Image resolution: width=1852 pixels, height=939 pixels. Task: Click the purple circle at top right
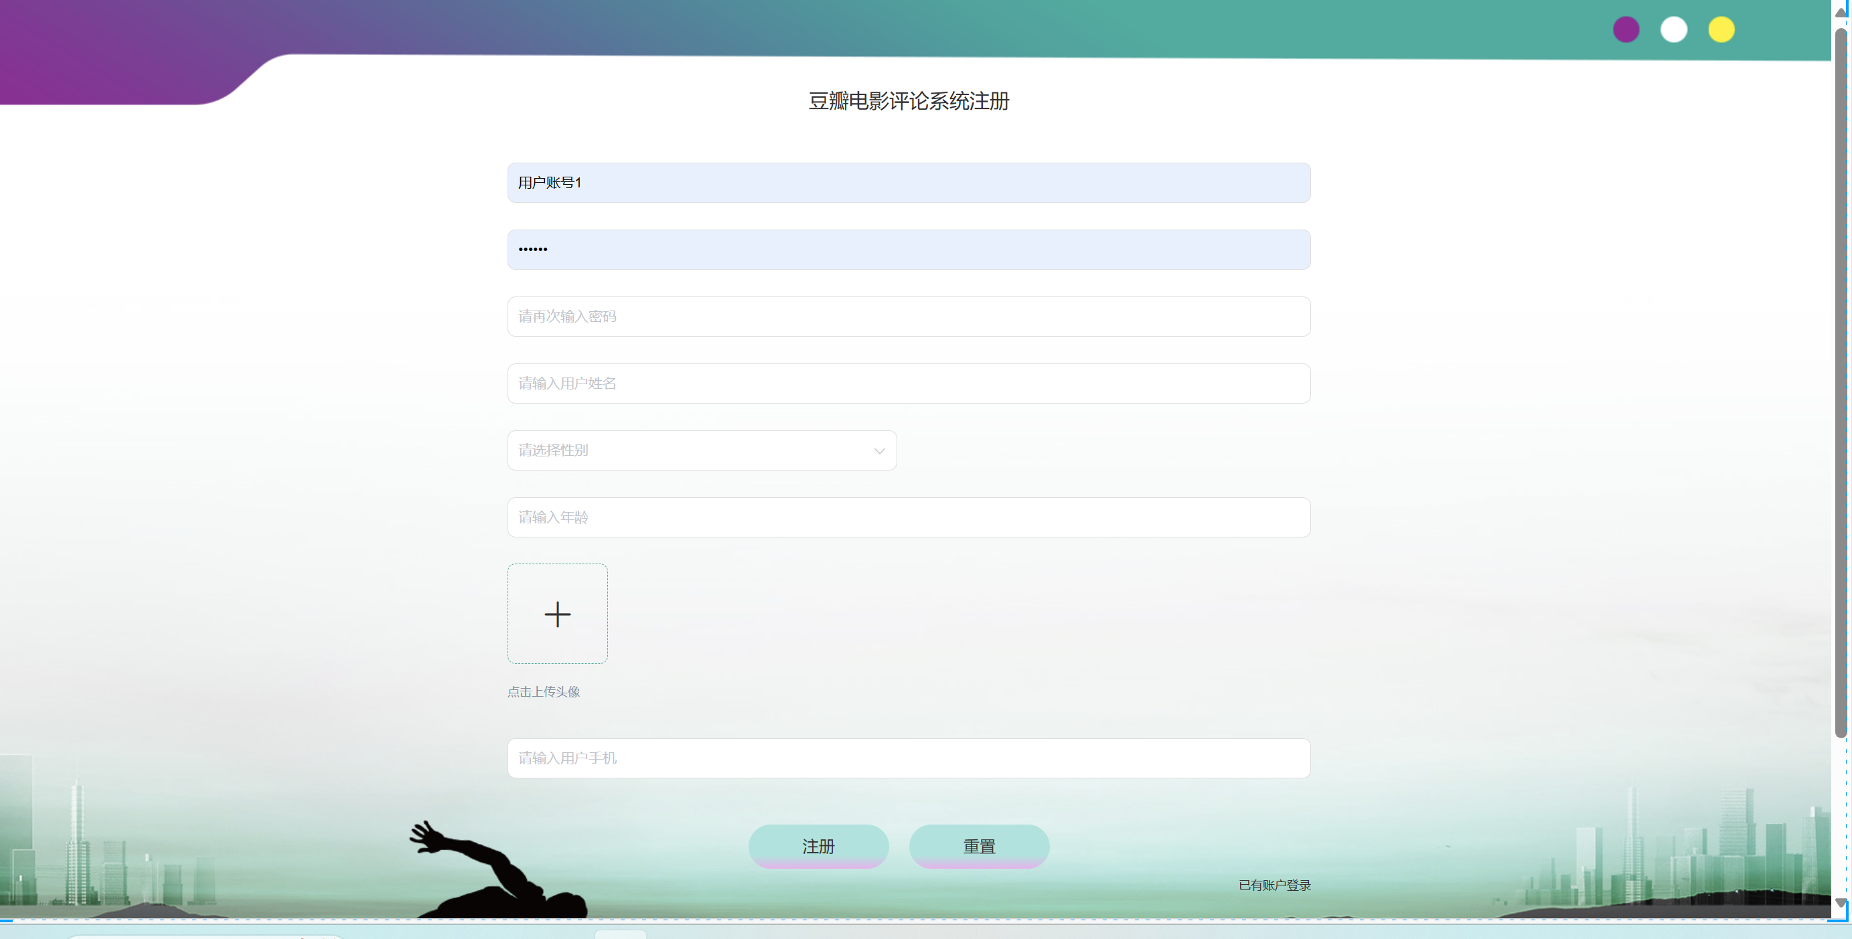(1626, 29)
